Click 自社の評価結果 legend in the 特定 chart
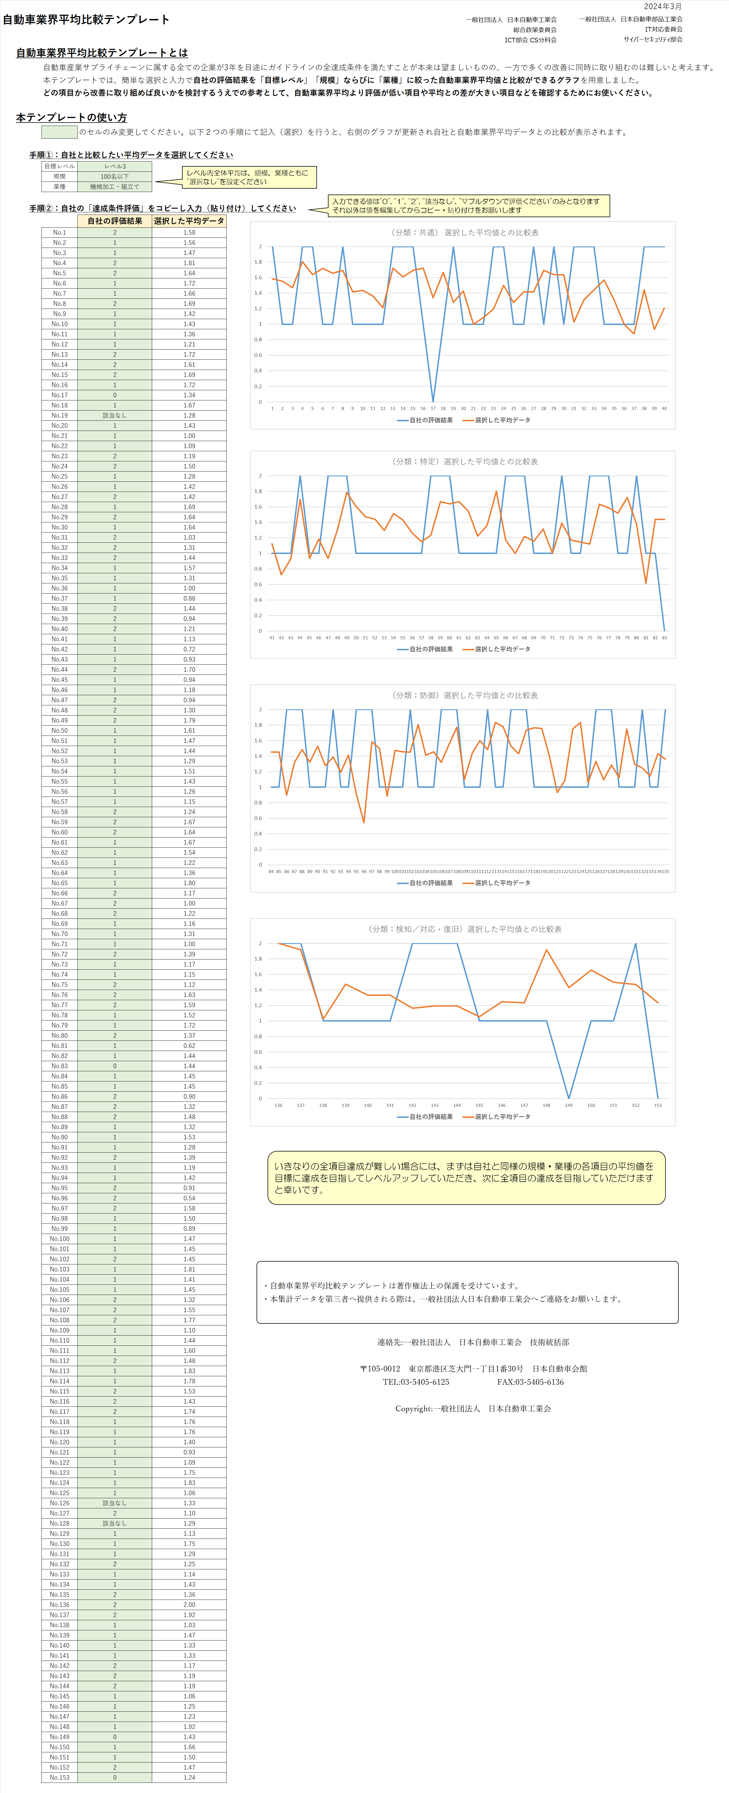The width and height of the screenshot is (729, 1793). [x=425, y=649]
